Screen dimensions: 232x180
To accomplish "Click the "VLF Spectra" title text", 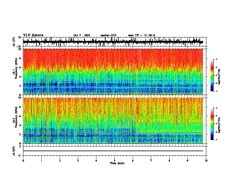I will click(x=33, y=35).
